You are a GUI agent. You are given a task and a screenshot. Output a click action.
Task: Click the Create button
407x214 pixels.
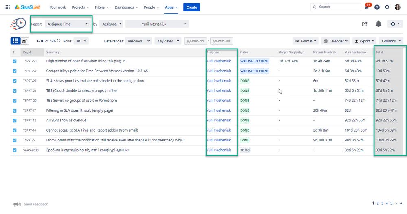pyautogui.click(x=191, y=7)
